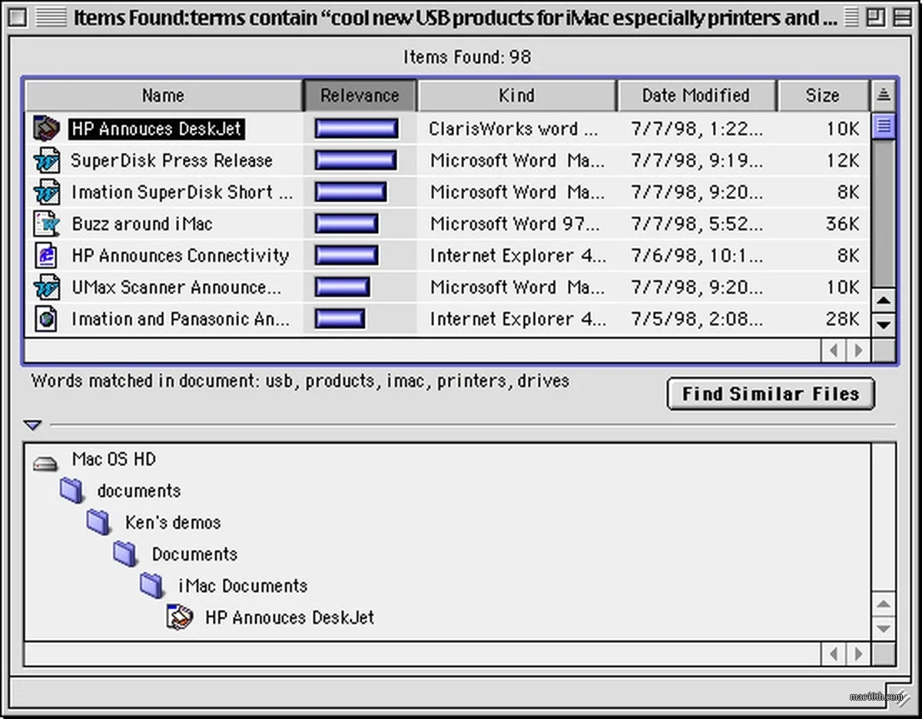Click the Size column header

click(824, 95)
